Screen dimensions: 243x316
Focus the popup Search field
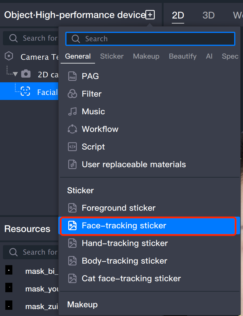pos(150,39)
